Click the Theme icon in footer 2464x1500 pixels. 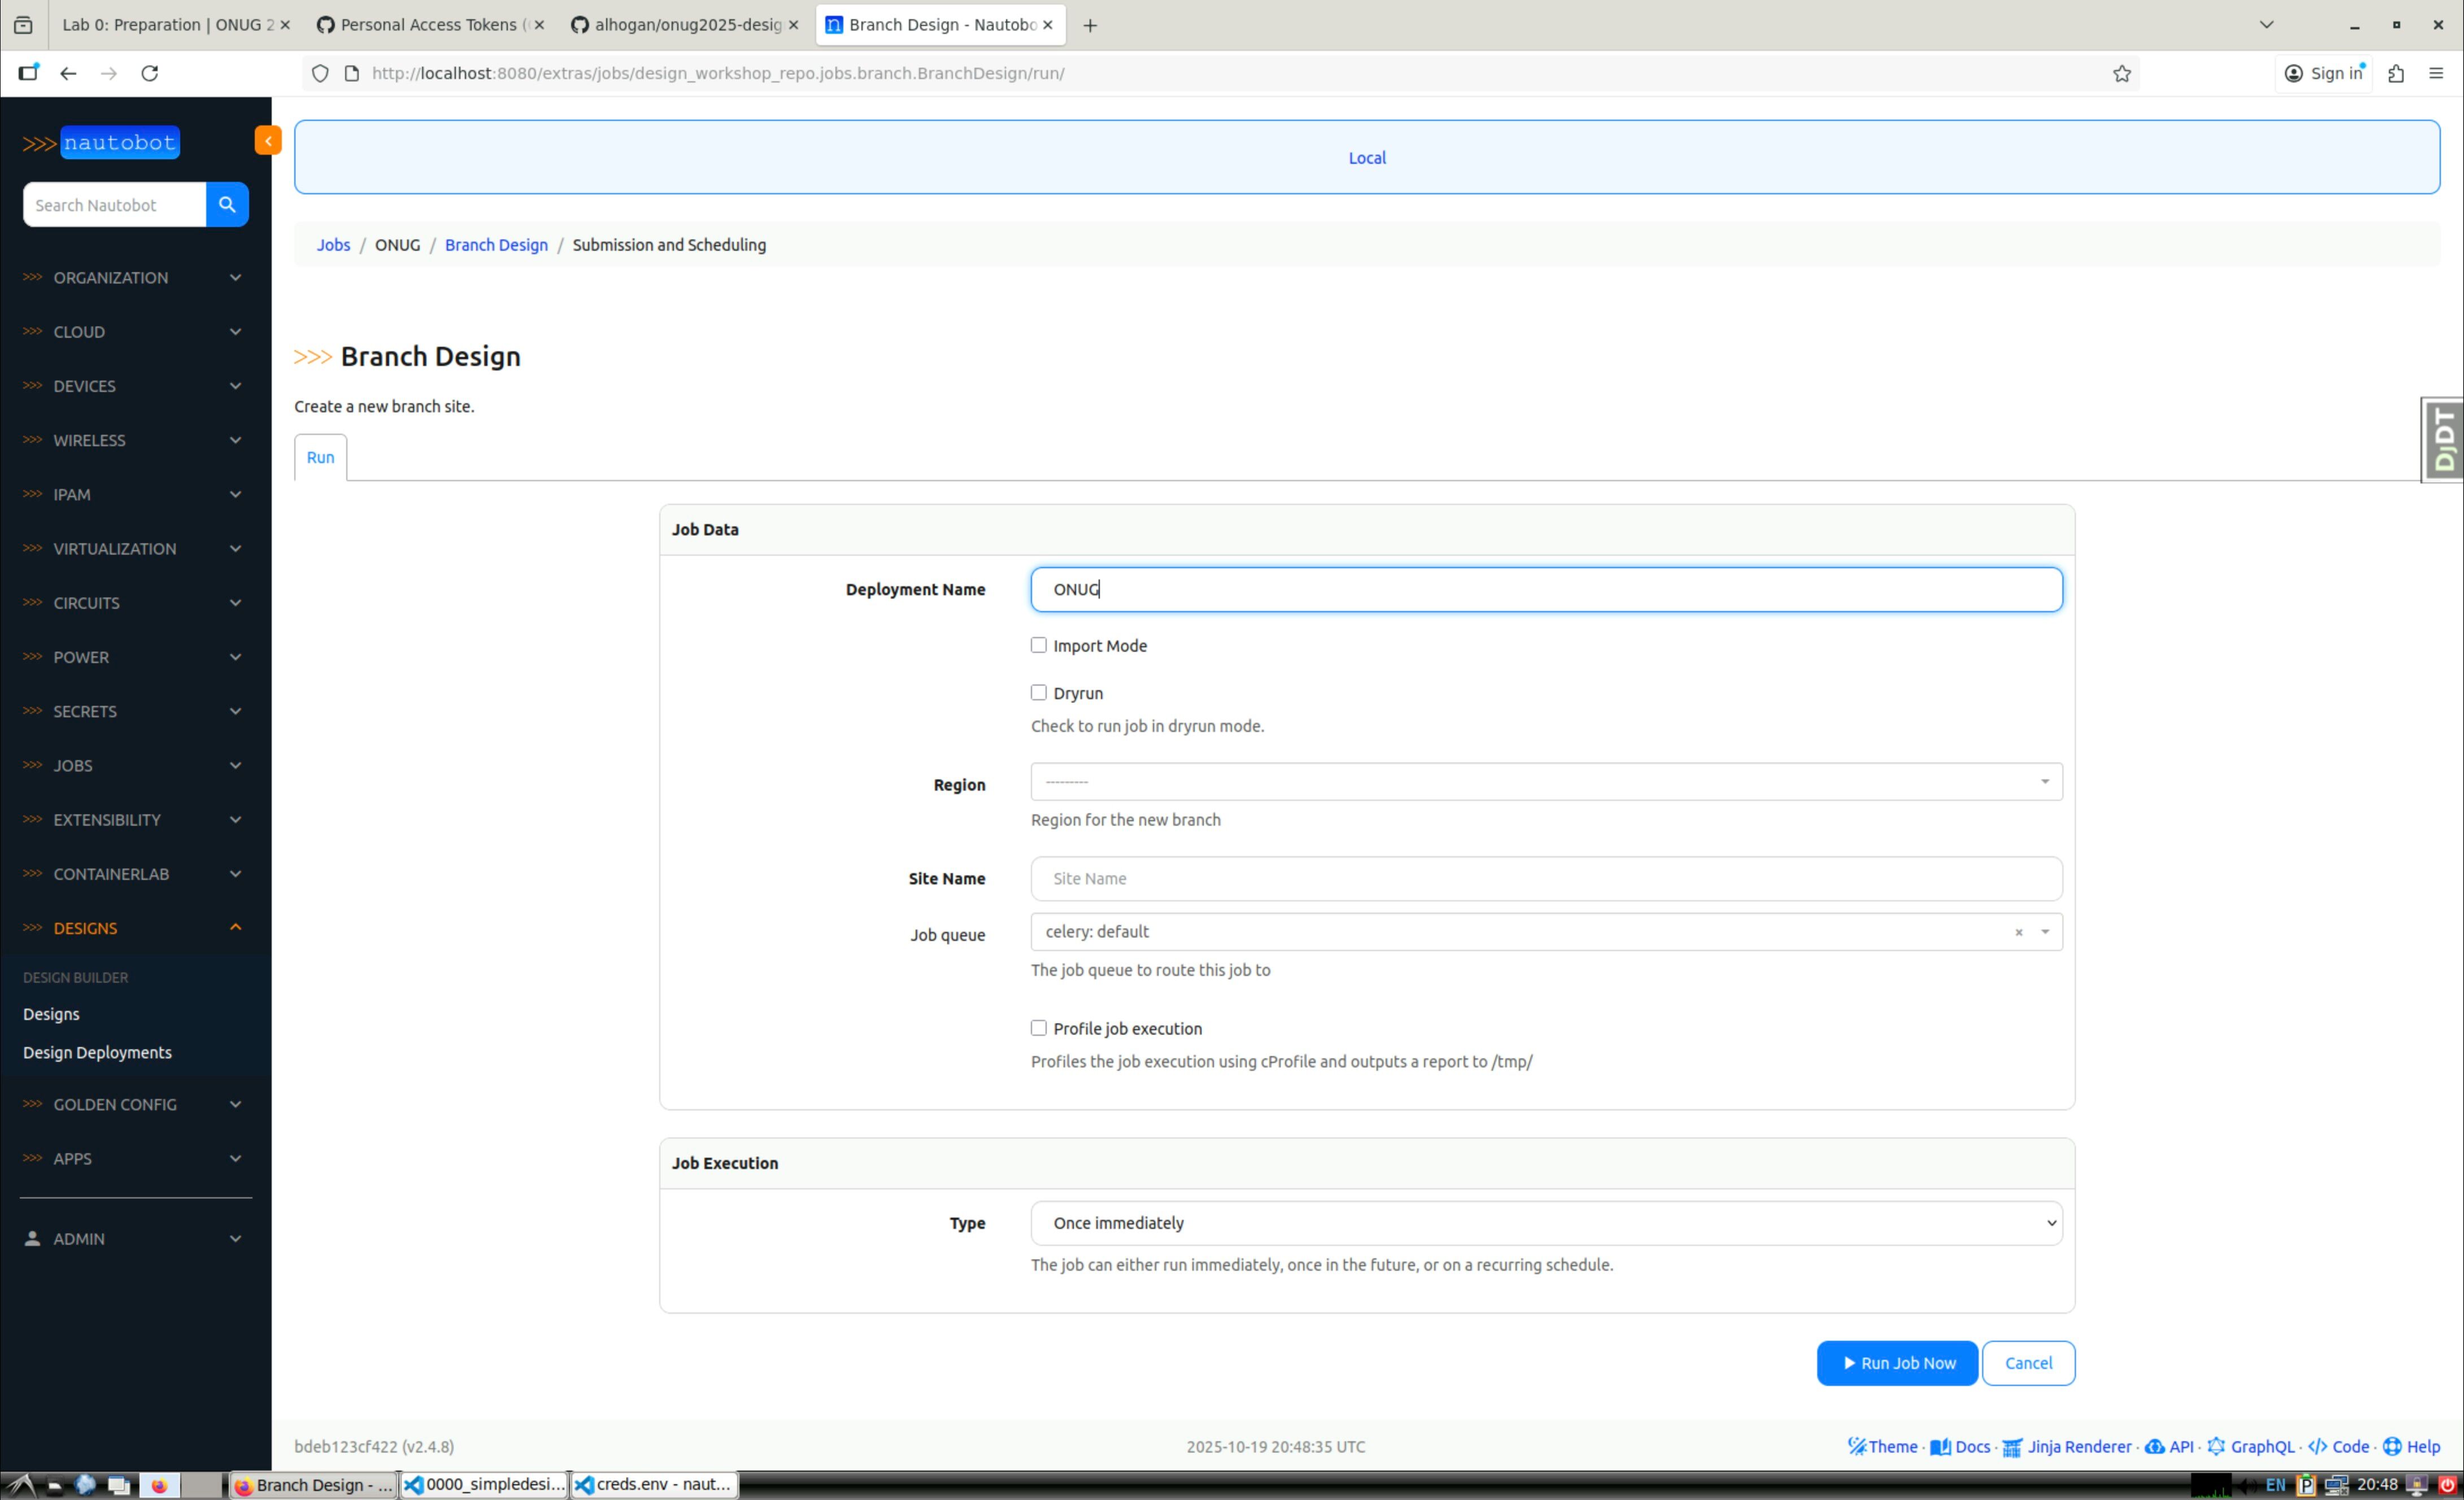pos(1857,1446)
